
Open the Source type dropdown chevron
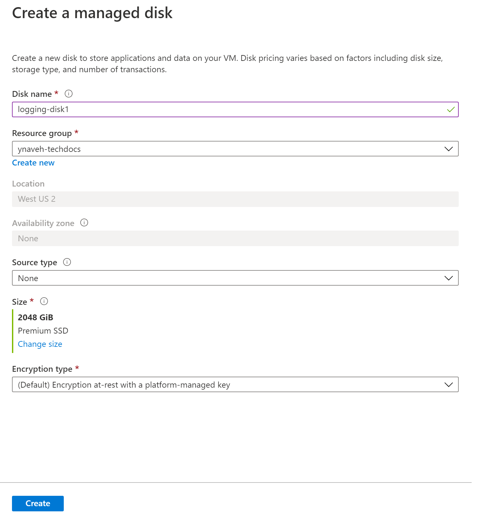[x=448, y=278]
